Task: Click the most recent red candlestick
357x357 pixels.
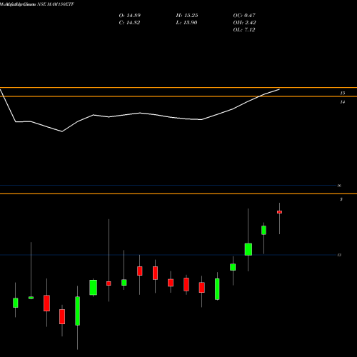Action: pos(279,212)
